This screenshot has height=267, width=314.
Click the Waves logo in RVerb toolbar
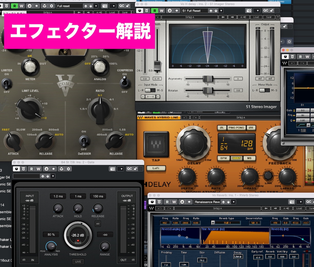(x=151, y=208)
